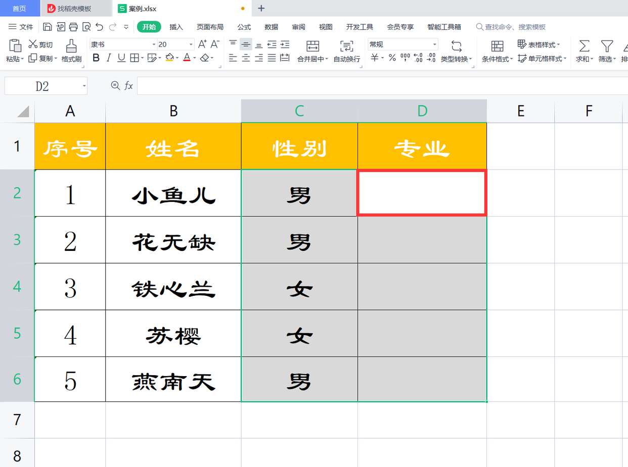Increase font size with A+ icon
The width and height of the screenshot is (628, 467).
pos(202,44)
